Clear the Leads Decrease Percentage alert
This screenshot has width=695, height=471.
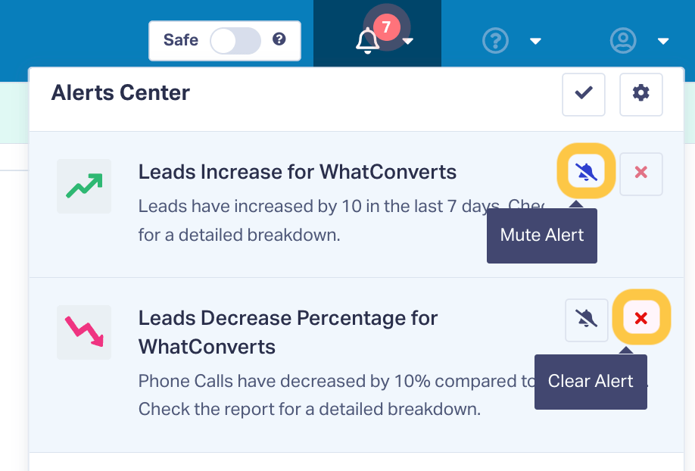[641, 317]
